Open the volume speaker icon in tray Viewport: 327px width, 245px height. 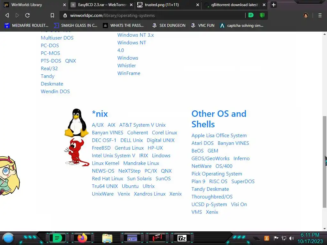pos(292,238)
